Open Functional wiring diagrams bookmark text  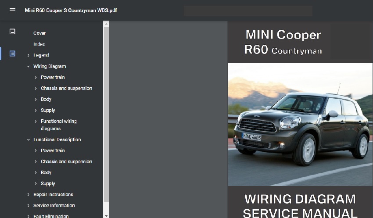pyautogui.click(x=59, y=125)
